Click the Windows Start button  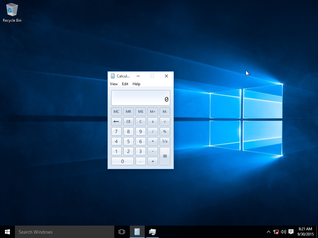tap(7, 232)
